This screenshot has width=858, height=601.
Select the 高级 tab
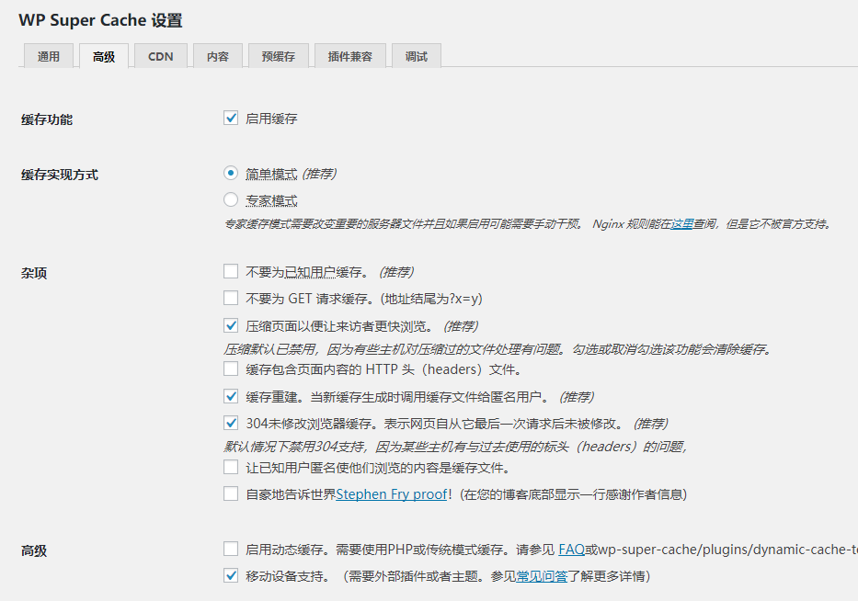(104, 56)
